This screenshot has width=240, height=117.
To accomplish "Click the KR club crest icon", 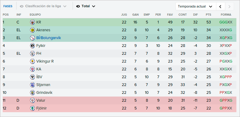I will pyautogui.click(x=32, y=22).
